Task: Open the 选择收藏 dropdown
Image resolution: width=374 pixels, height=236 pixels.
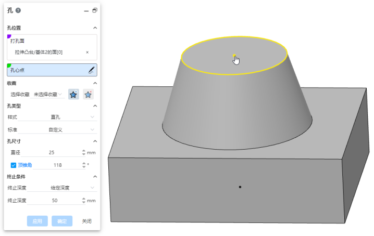Action: pyautogui.click(x=48, y=94)
